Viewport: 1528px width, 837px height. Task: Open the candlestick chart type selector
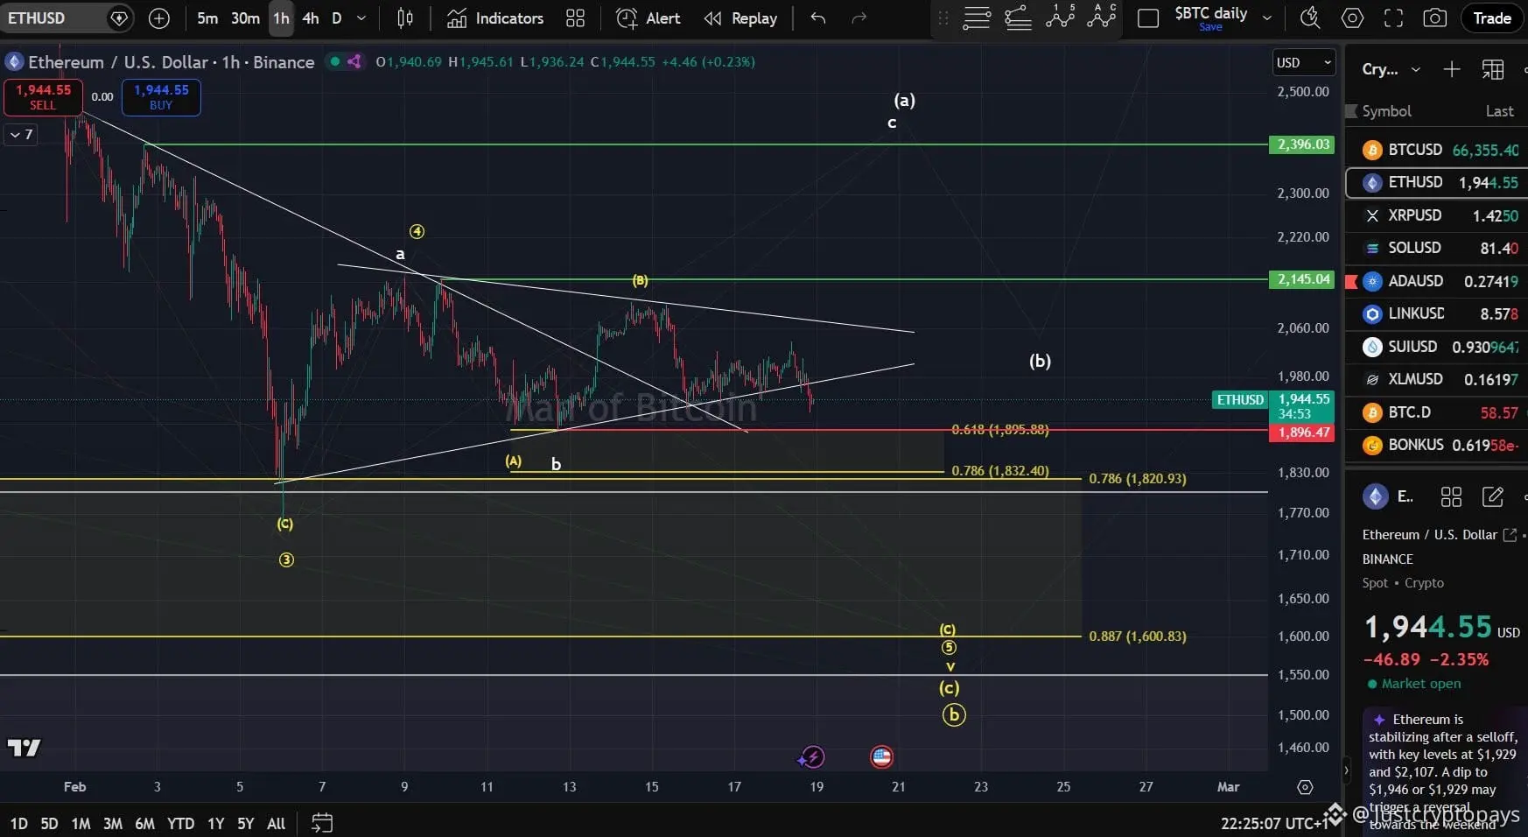[x=404, y=18]
